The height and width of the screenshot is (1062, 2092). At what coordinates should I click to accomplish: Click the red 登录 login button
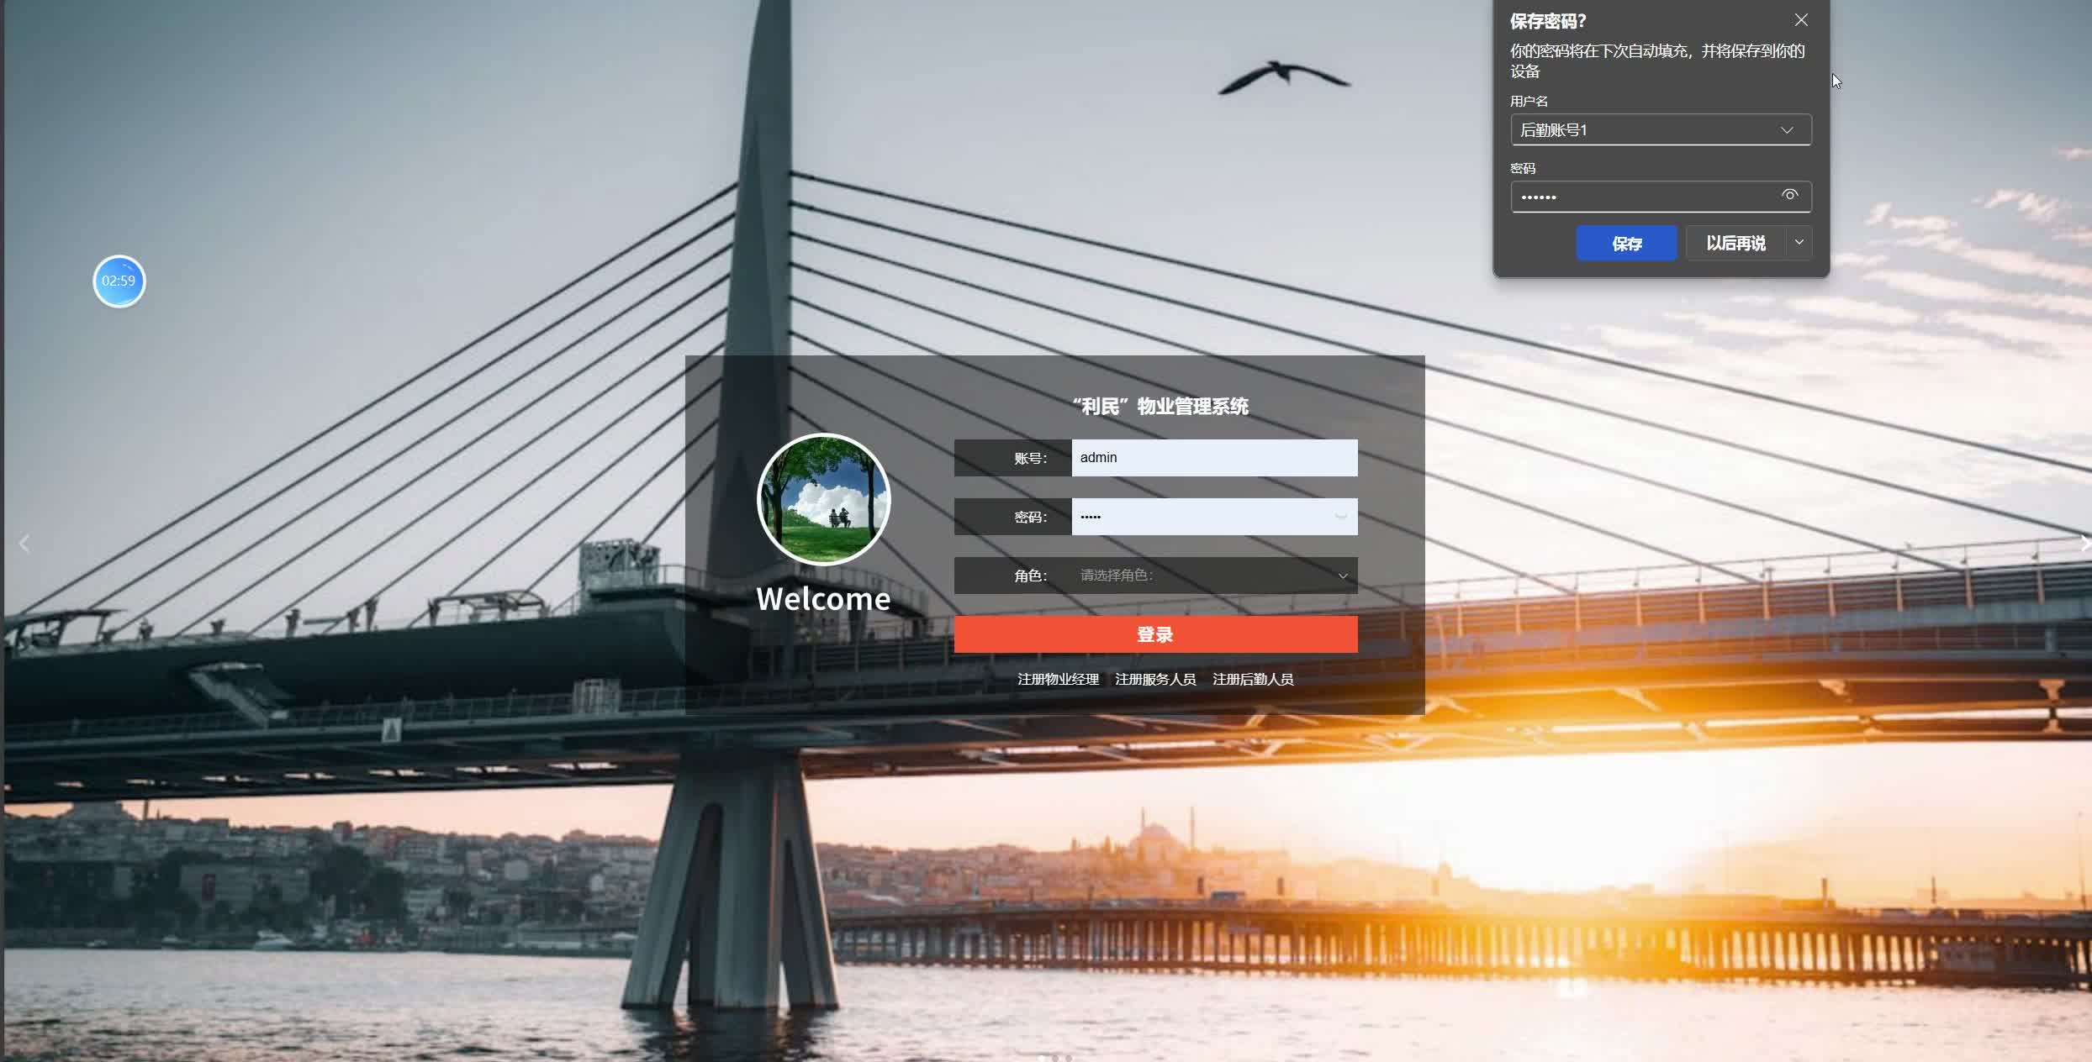(x=1155, y=634)
